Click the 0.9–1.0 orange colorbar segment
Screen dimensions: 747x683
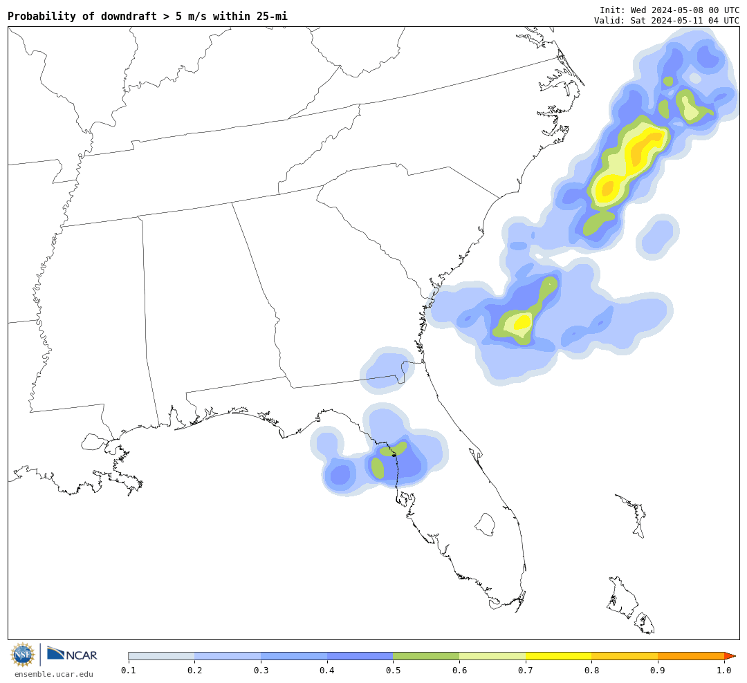pyautogui.click(x=691, y=656)
